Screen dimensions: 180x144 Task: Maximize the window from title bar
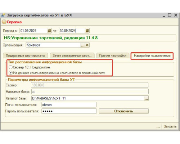pyautogui.click(x=170, y=15)
